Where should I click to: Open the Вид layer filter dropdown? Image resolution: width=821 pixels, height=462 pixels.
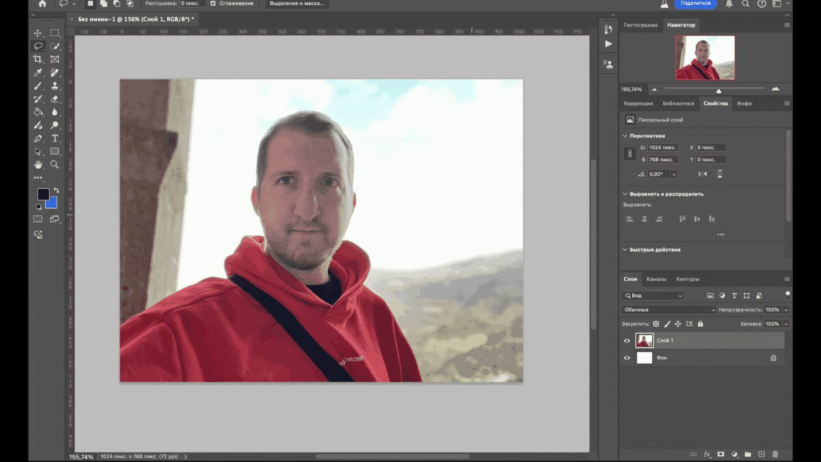pos(653,296)
